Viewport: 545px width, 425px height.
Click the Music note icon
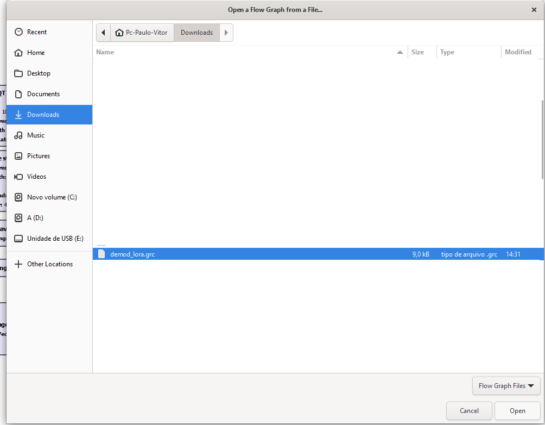pyautogui.click(x=18, y=135)
